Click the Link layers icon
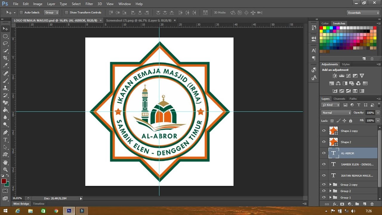 tap(327, 204)
